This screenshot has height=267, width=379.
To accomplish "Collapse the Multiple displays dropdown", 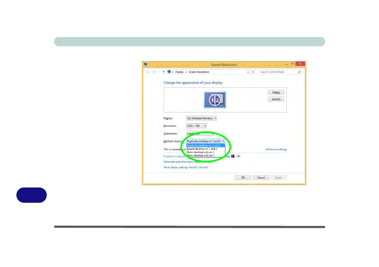I will [206, 141].
